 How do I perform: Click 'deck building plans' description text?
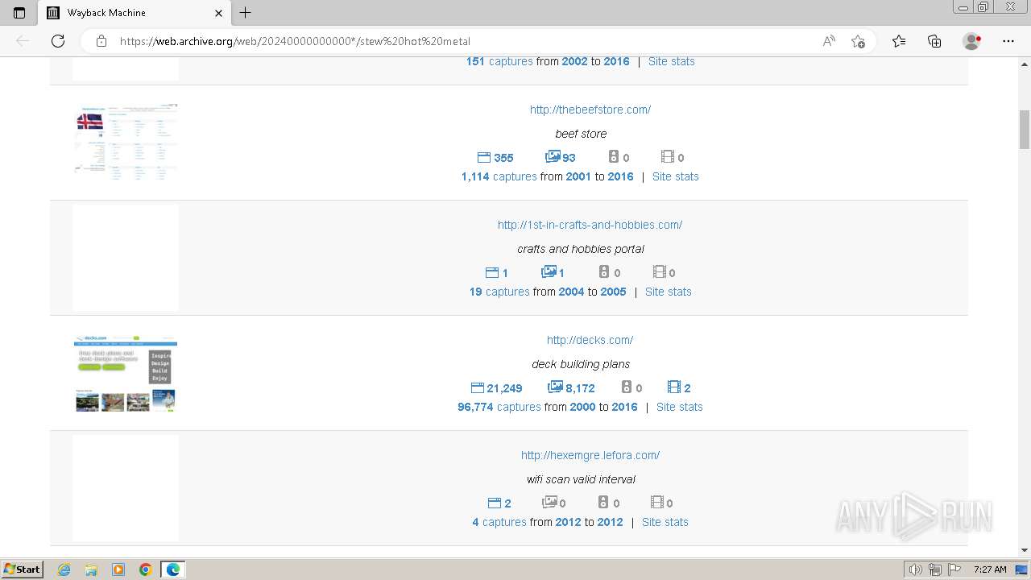click(x=581, y=364)
